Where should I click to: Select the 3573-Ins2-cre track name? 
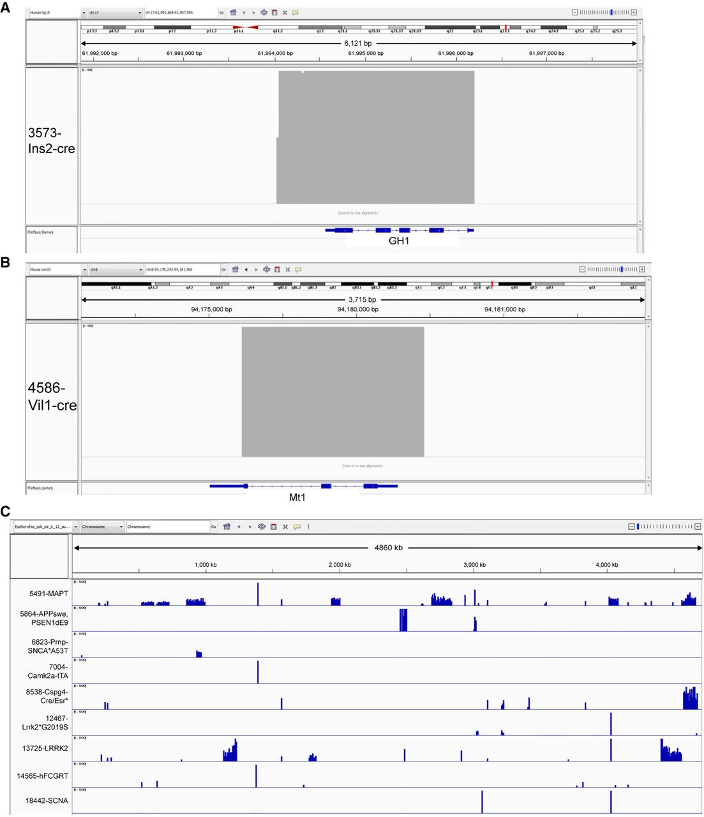click(51, 141)
